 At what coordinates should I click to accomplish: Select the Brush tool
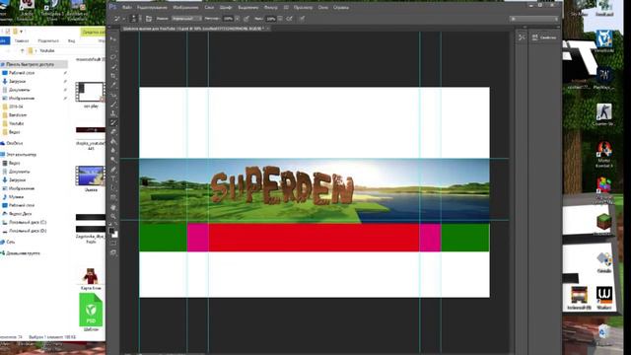113,105
